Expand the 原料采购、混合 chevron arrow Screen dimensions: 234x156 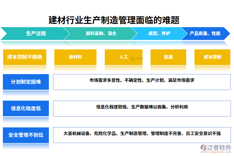coord(135,34)
